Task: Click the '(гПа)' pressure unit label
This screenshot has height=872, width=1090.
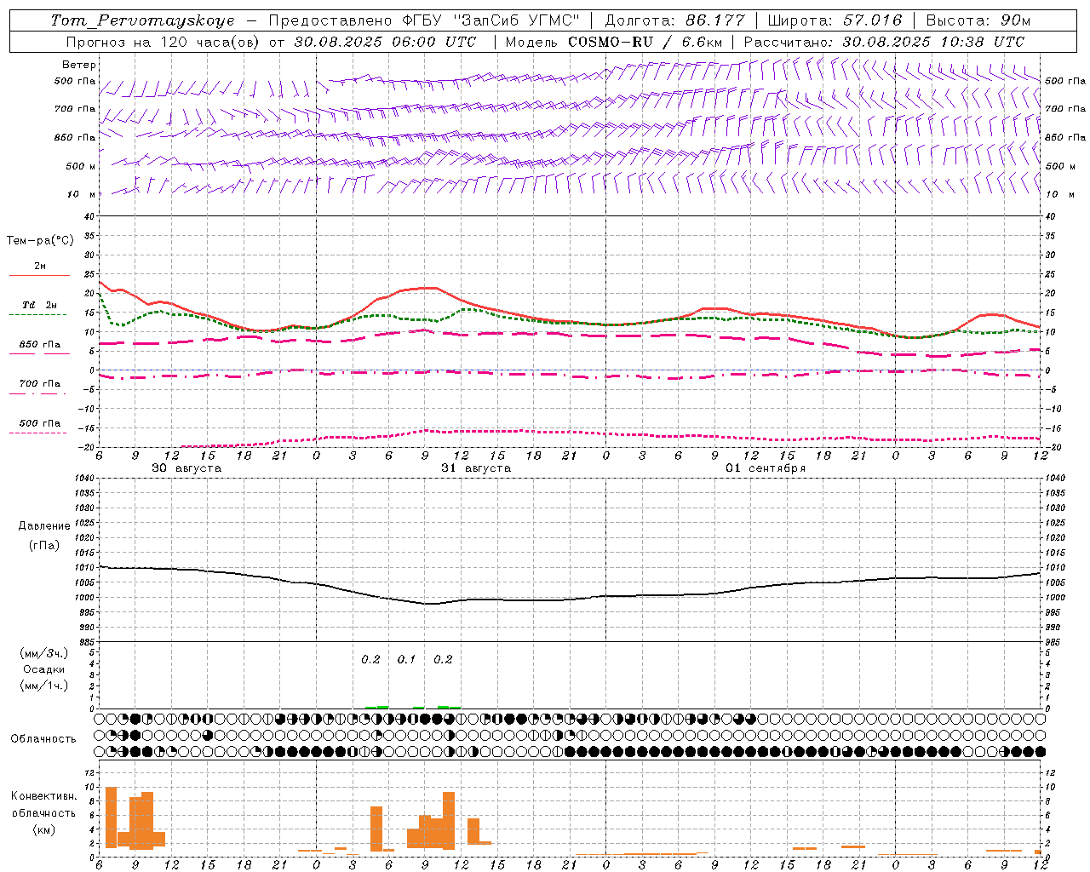Action: coord(44,546)
